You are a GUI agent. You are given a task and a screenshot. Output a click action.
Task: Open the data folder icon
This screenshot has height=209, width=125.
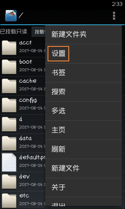pos(9,143)
